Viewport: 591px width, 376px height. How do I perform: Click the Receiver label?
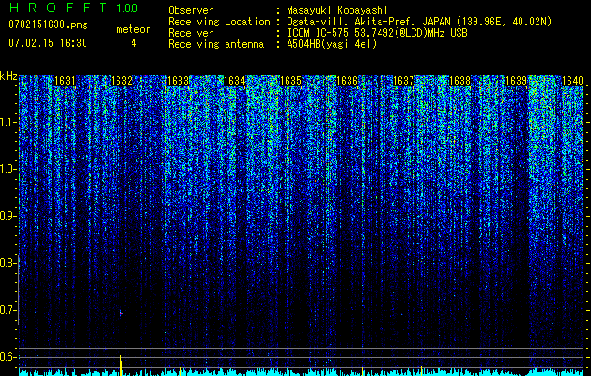tap(191, 33)
